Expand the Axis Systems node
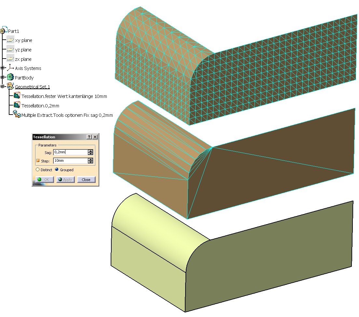Viewport: 359px width, 317px height. 3,68
